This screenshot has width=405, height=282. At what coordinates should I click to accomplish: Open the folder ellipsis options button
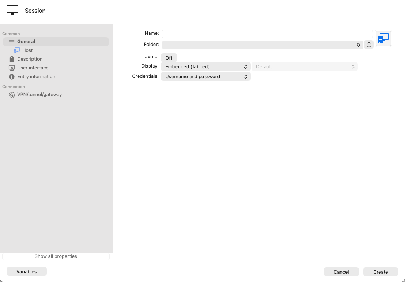tap(369, 45)
